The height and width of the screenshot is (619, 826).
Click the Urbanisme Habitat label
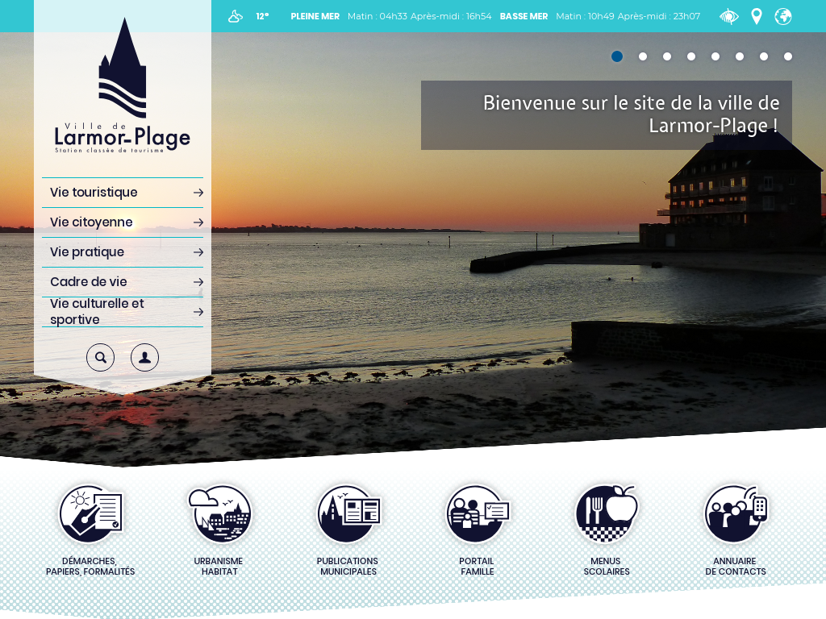219,567
